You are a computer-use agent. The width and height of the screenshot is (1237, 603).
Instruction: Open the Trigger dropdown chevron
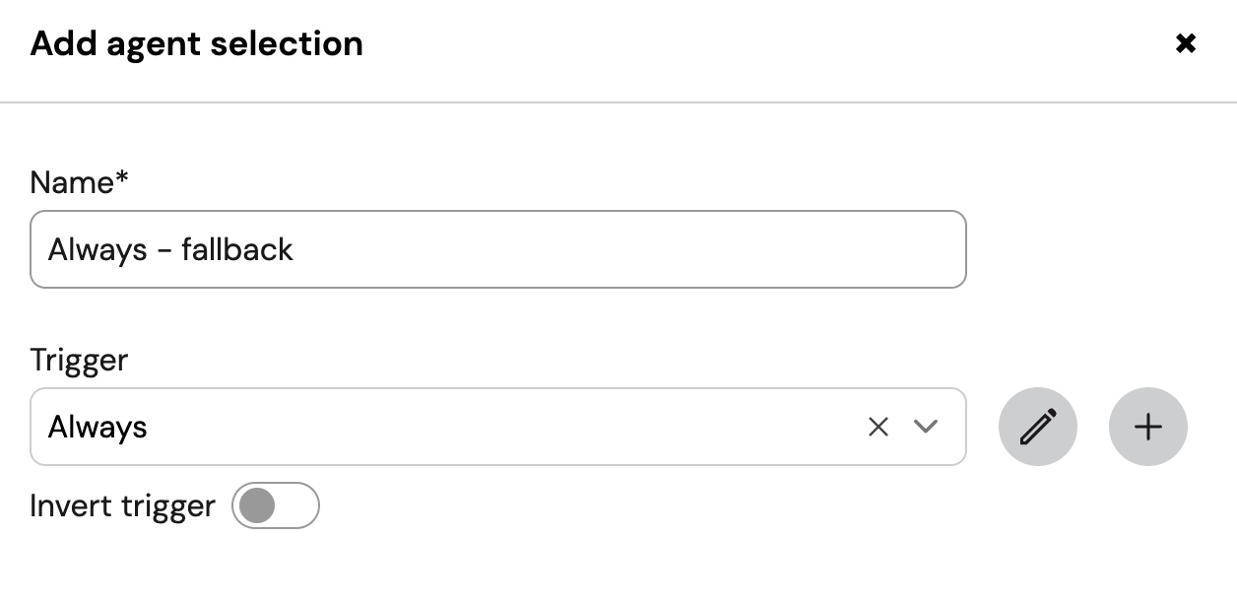pyautogui.click(x=925, y=427)
